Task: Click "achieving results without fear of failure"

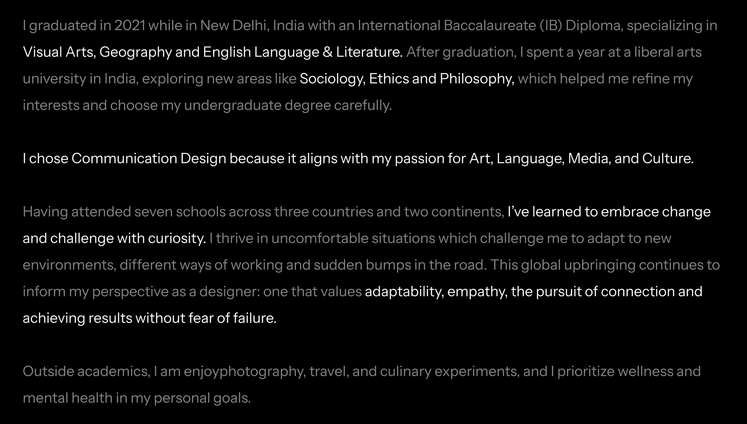Action: pyautogui.click(x=149, y=318)
